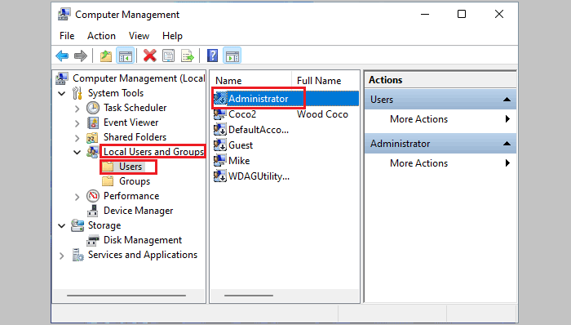Click the Coco2 user account icon
571x325 pixels.
[219, 114]
